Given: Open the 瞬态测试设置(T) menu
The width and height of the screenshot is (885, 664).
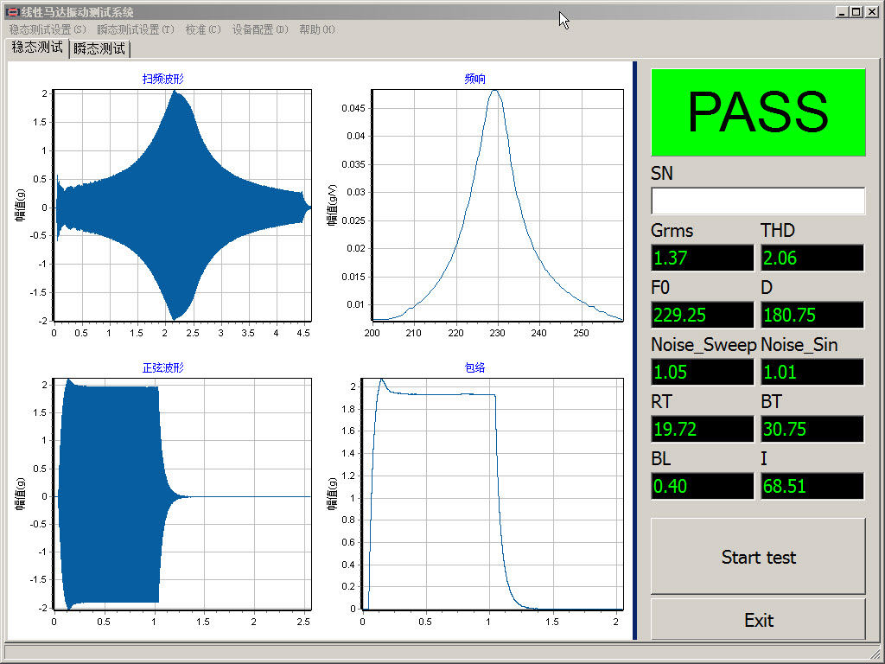Looking at the screenshot, I should click(136, 29).
